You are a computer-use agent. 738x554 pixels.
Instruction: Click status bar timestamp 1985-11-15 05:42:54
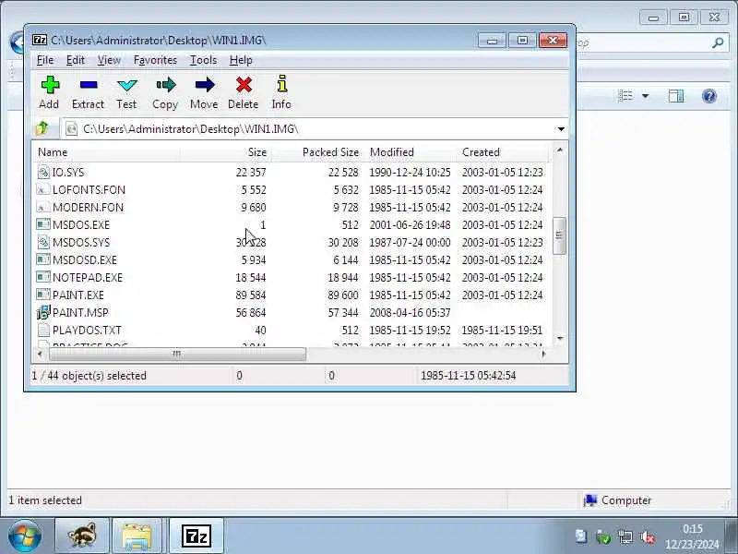(469, 376)
